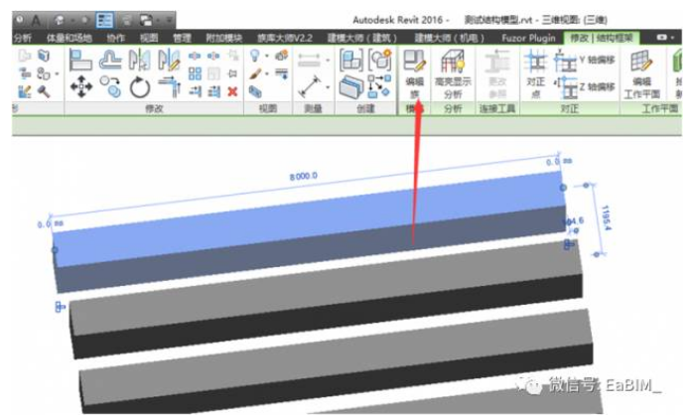Toggle Thin Lines in quick access toolbar
The height and width of the screenshot is (419, 691).
point(104,20)
